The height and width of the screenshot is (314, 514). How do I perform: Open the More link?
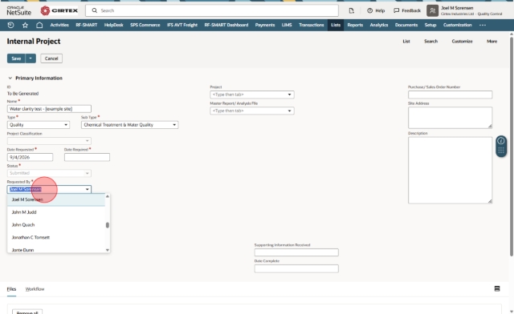click(x=492, y=41)
